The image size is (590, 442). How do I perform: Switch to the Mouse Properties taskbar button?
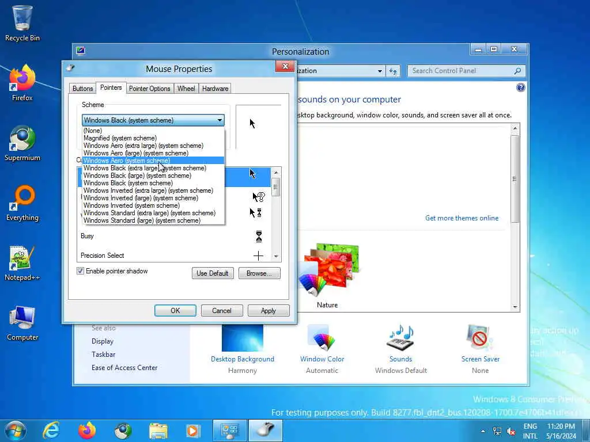pyautogui.click(x=266, y=430)
